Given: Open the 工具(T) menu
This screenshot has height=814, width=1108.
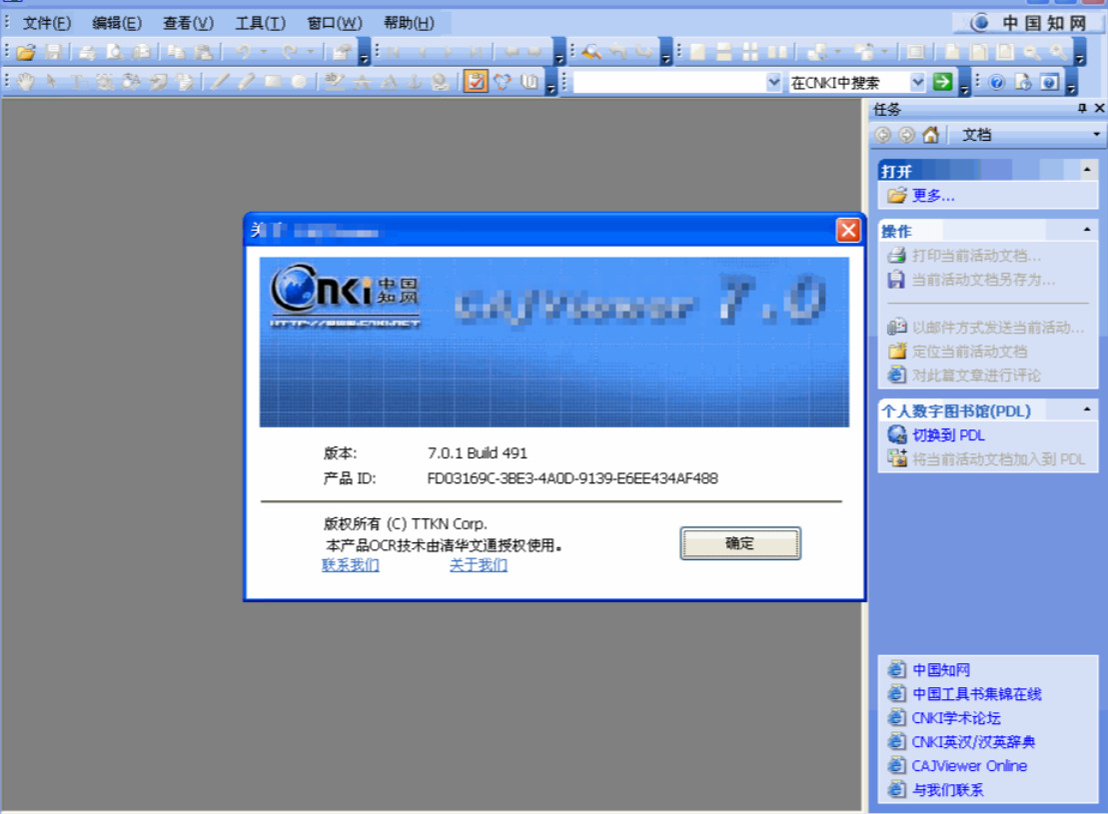Looking at the screenshot, I should 260,23.
